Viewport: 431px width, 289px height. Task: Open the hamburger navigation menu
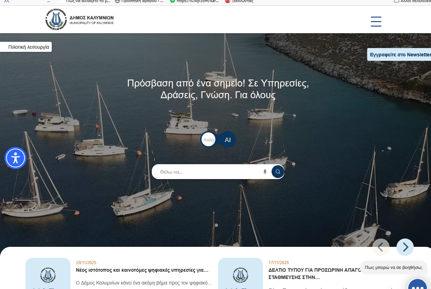click(376, 21)
